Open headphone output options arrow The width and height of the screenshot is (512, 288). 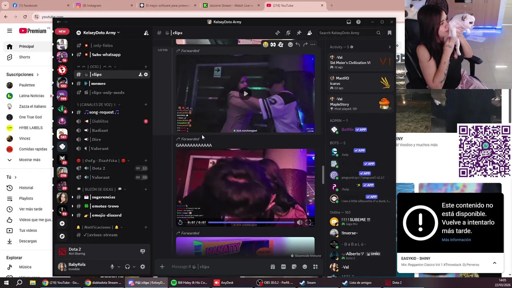point(134,267)
